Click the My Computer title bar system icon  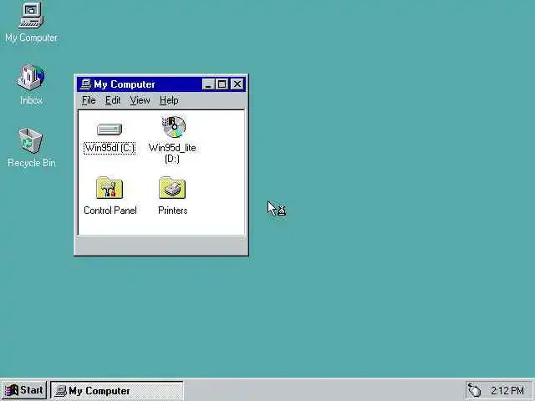85,84
